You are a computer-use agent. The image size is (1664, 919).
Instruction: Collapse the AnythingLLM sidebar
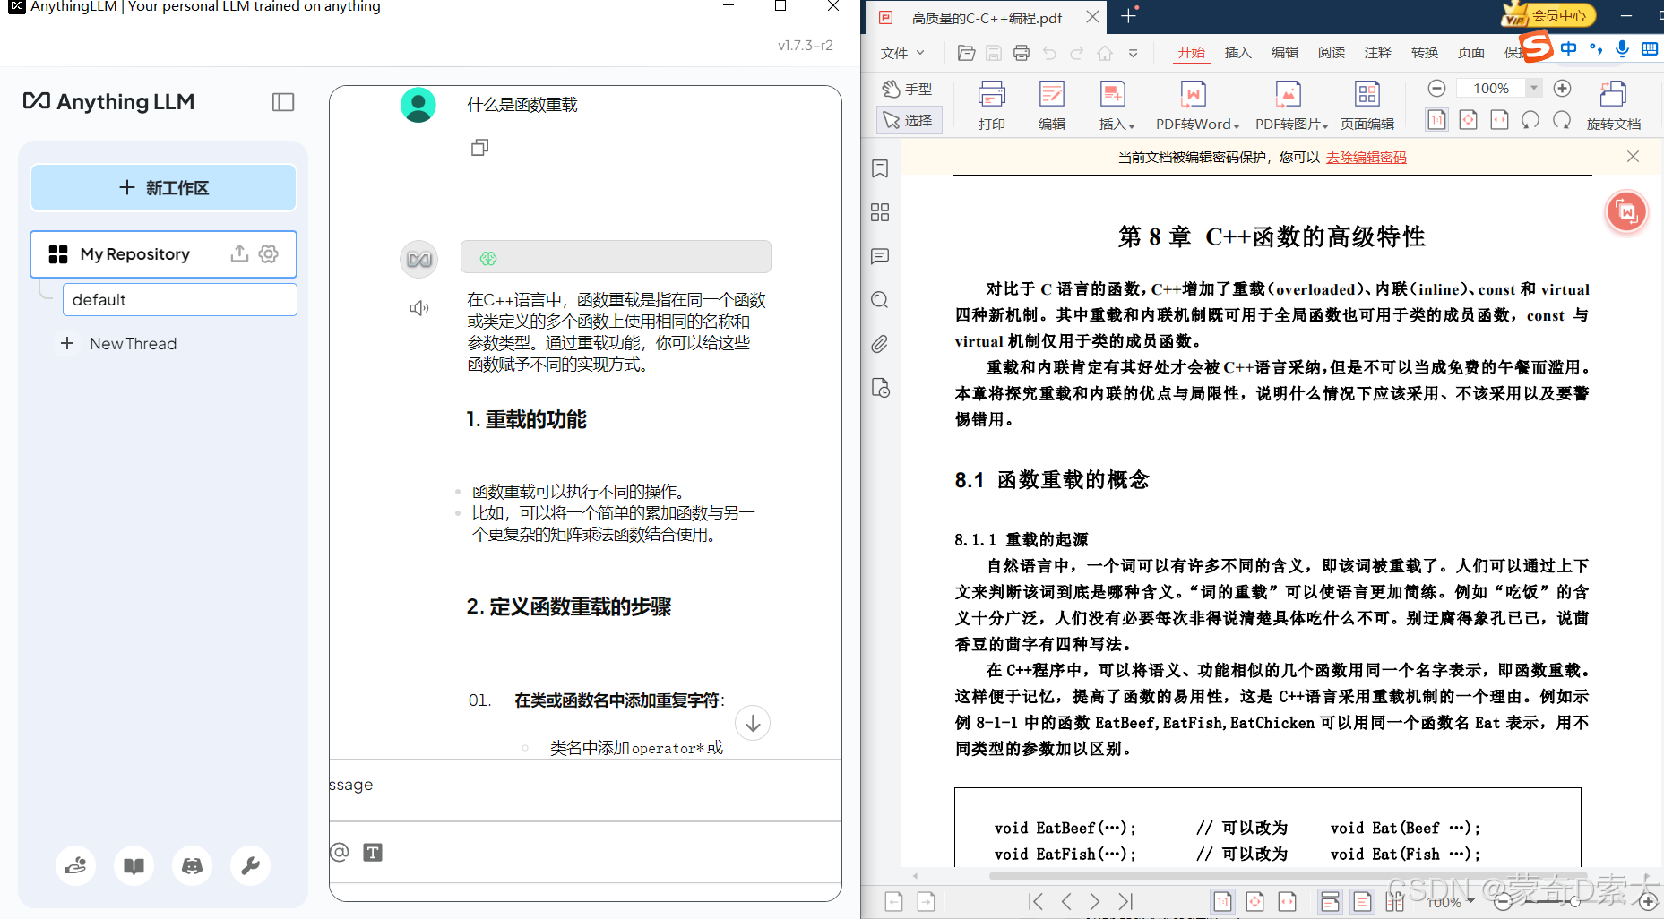pos(282,102)
